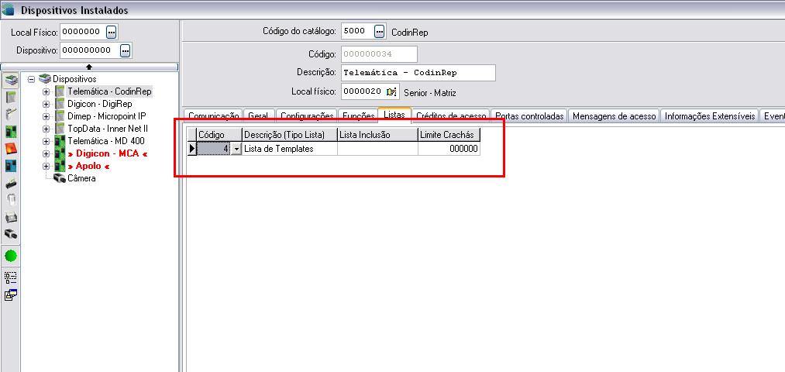Viewport: 785px width, 372px height.
Task: Expand the Telemática - CodinRep tree node
Action: [46, 91]
